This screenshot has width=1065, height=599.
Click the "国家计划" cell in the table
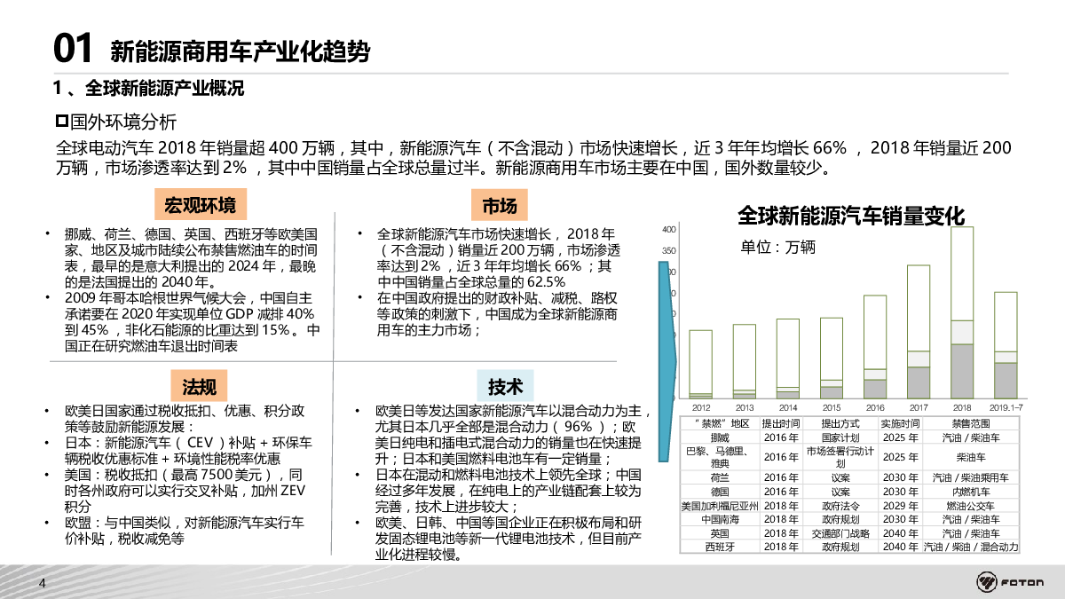840,437
